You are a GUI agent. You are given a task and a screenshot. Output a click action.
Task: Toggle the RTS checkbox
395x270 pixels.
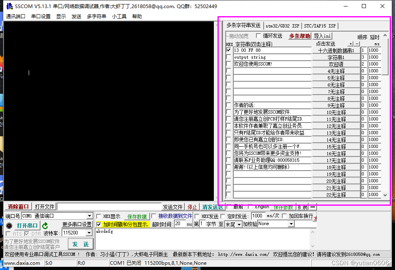[8, 234]
